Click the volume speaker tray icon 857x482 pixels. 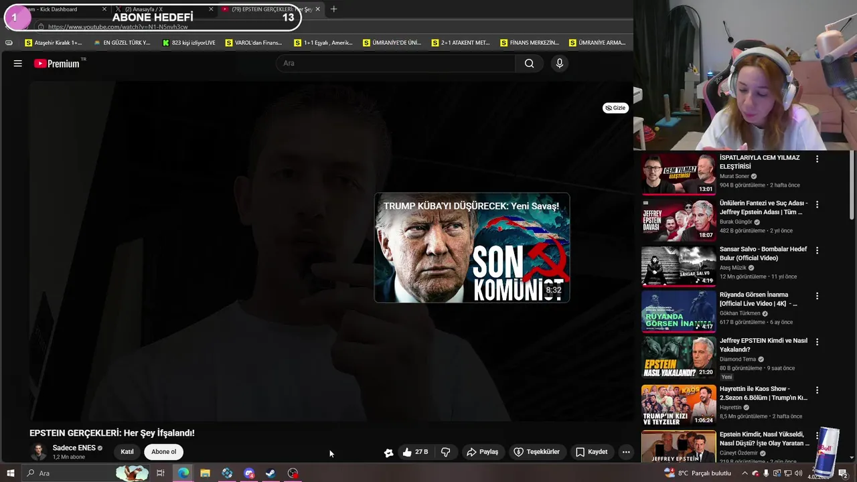coord(798,473)
